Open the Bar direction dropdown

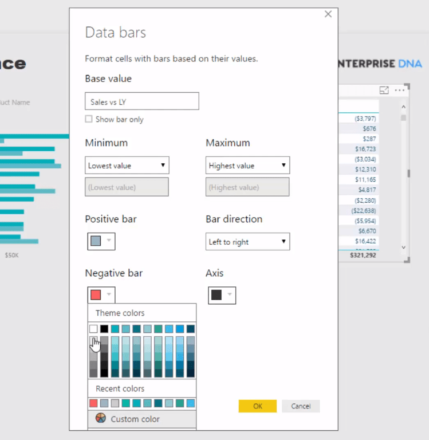point(247,241)
